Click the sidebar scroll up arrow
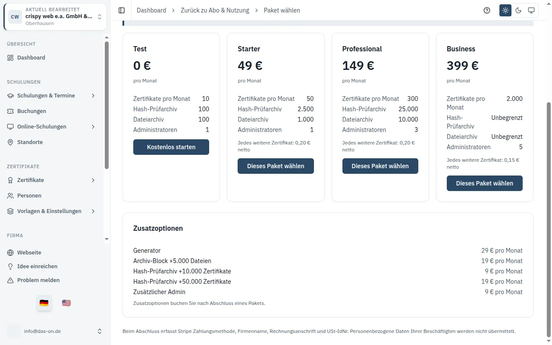This screenshot has height=345, width=552. pyautogui.click(x=107, y=37)
